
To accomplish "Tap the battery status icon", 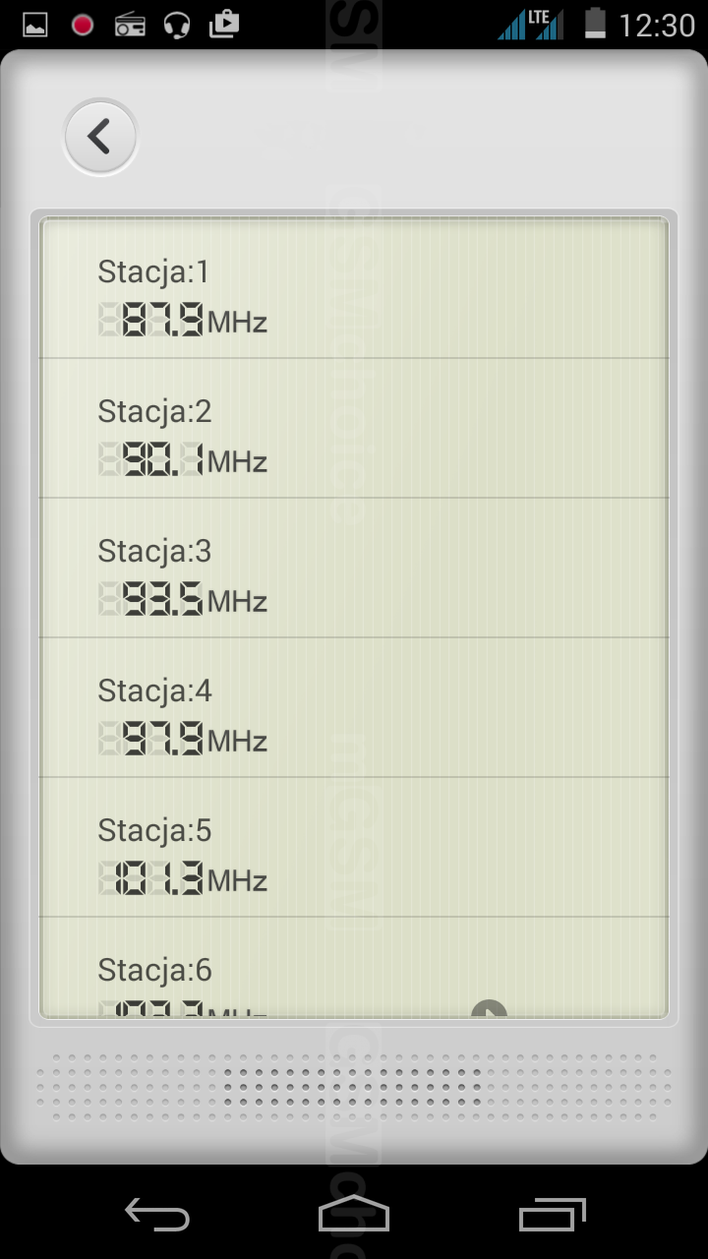I will (595, 24).
